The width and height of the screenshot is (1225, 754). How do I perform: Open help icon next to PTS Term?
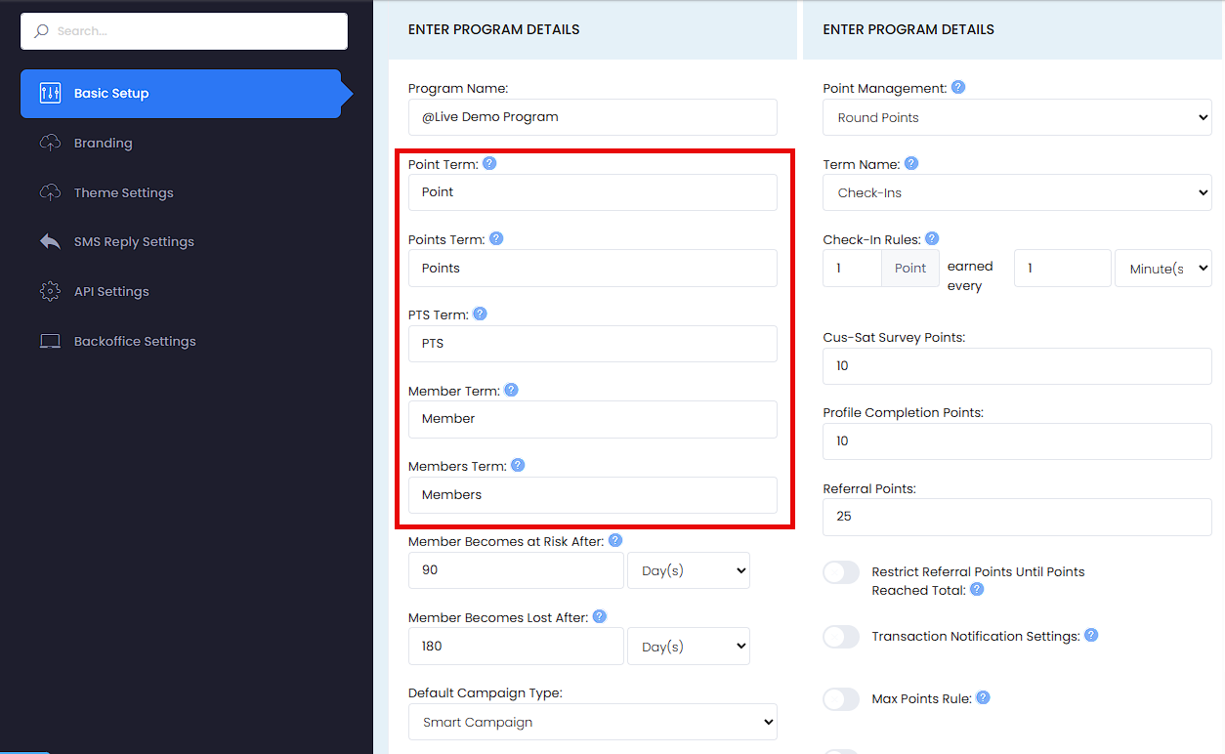[x=480, y=314]
